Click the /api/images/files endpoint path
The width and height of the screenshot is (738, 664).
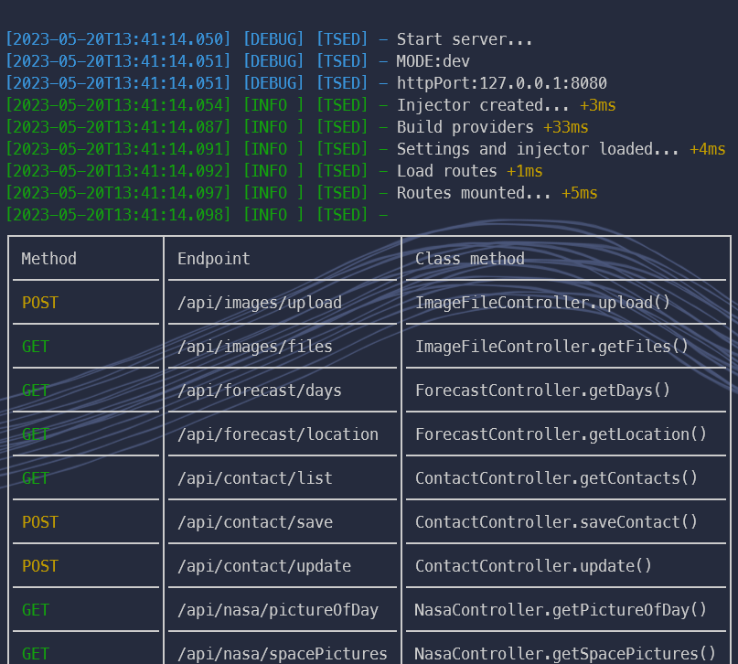tap(254, 347)
